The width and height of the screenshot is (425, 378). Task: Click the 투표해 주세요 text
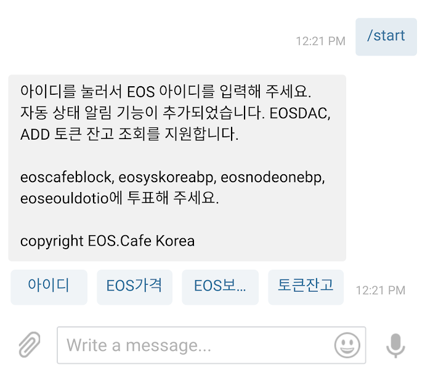pos(172,198)
